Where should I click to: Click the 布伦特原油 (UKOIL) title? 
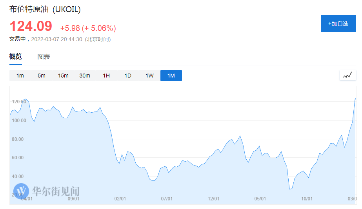pos(45,9)
